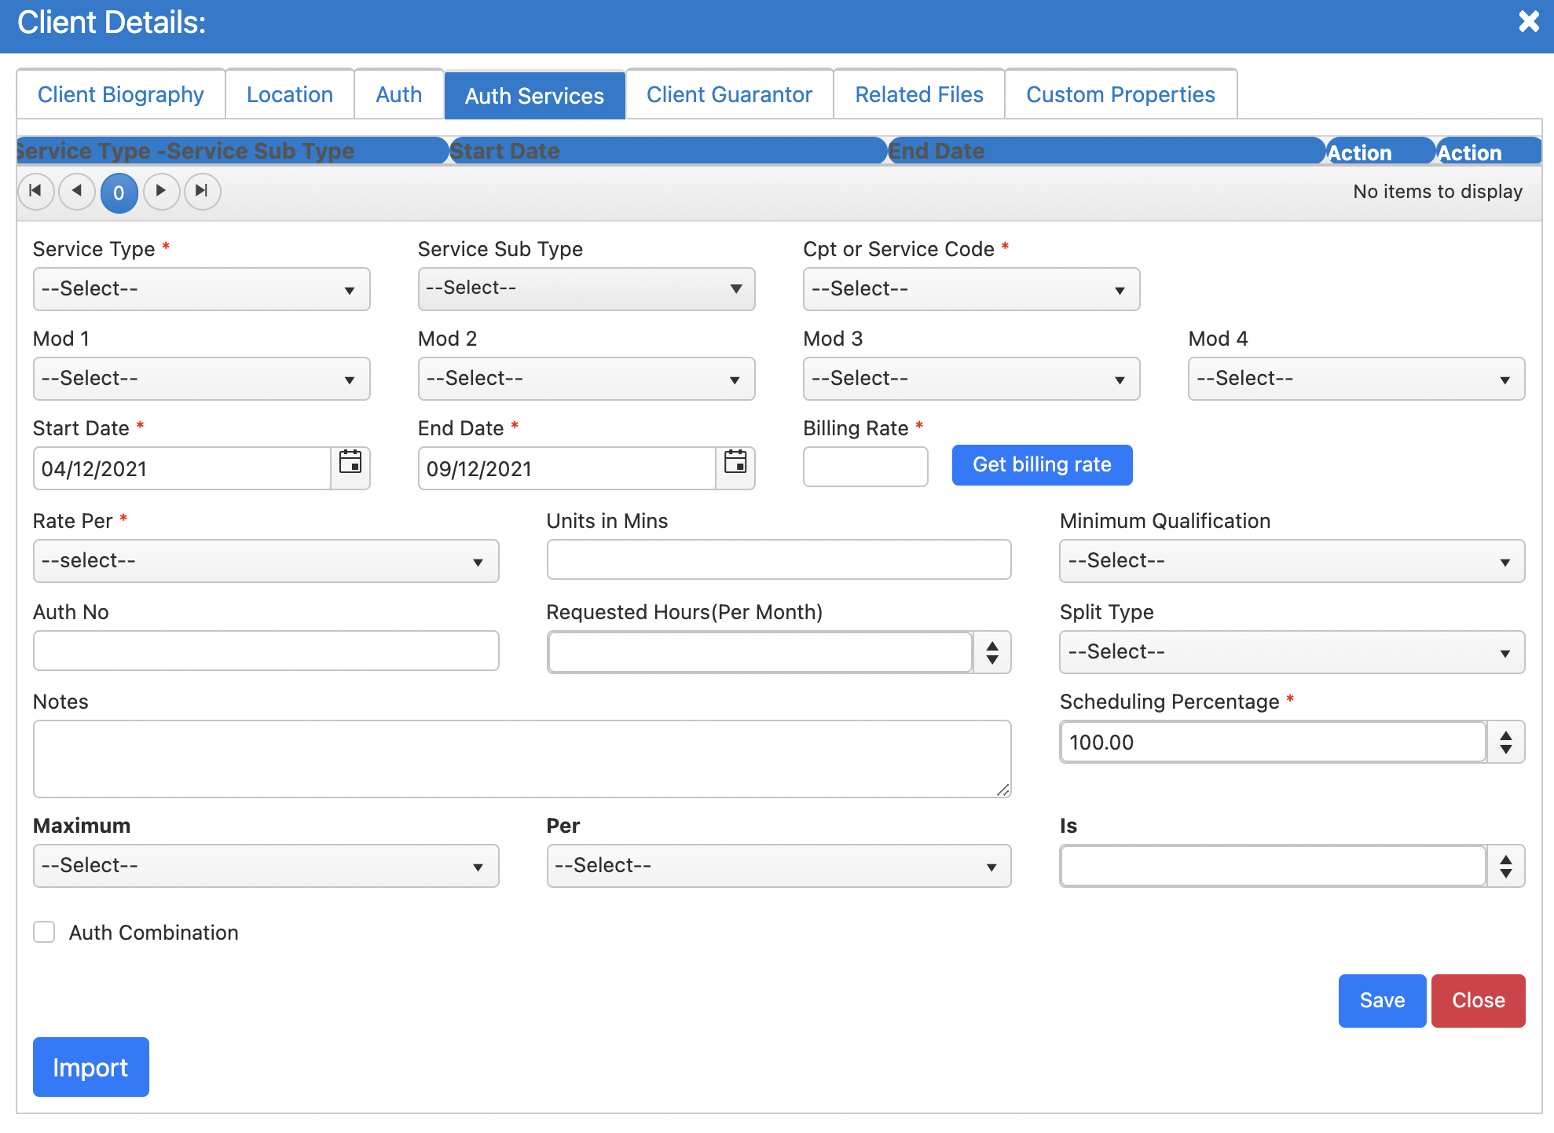Go to next page of grid
Image resolution: width=1554 pixels, height=1133 pixels.
coord(161,191)
